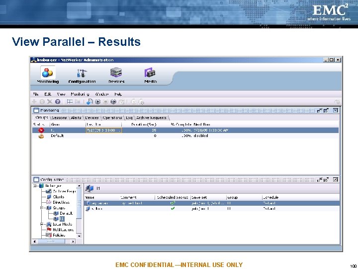Viewport: 358px width, 269px height.
Task: Click the split-pane layout toolbar icon
Action: pos(70,102)
